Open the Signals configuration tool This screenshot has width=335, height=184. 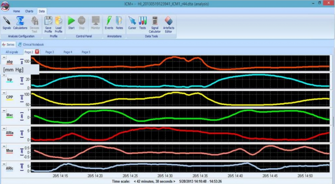click(7, 23)
